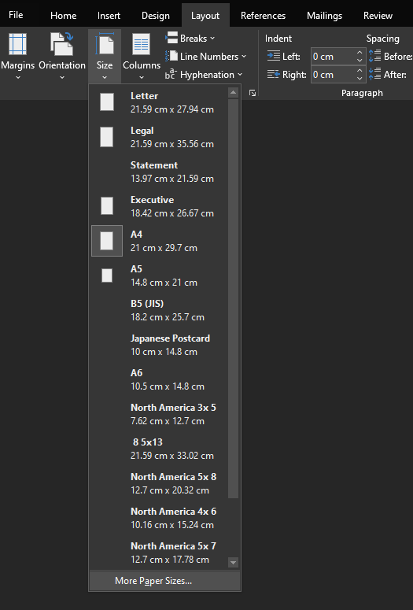Click the Letter page thumbnail icon

(107, 102)
